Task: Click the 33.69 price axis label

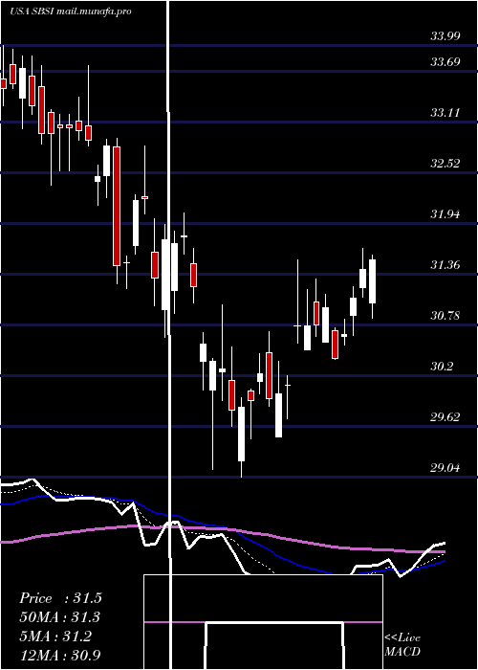Action: (x=445, y=62)
